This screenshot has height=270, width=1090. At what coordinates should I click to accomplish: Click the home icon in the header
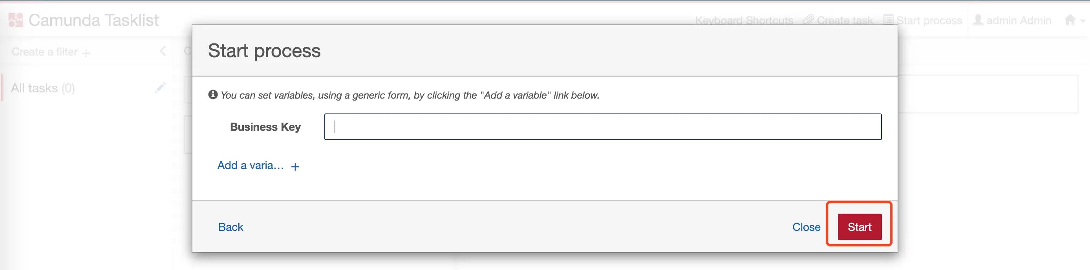[1070, 20]
